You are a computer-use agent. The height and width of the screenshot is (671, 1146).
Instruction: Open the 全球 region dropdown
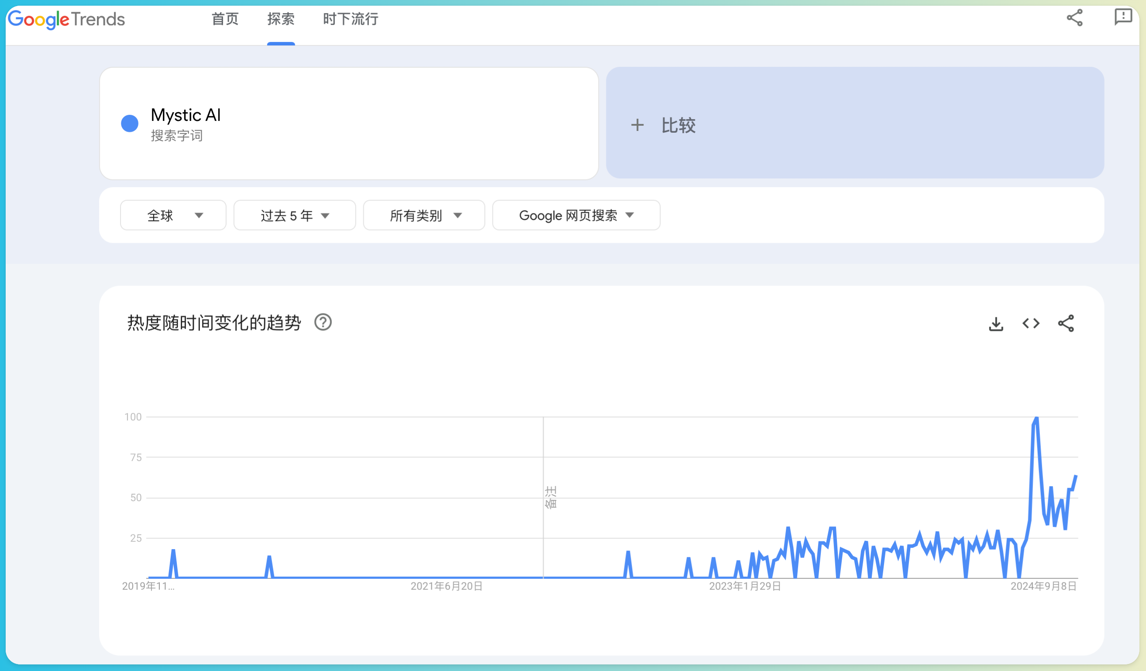(173, 215)
